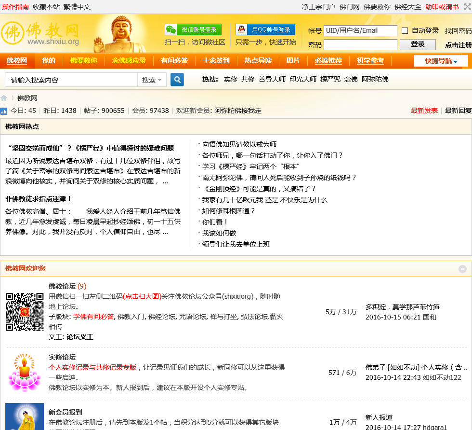Click the search content input box
Viewport: 472px width, 430px height.
pos(71,80)
